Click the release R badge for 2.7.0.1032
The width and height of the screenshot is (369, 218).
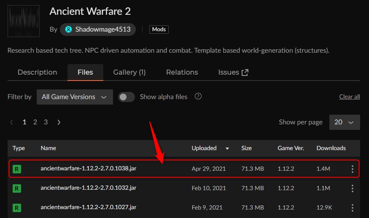pyautogui.click(x=17, y=188)
